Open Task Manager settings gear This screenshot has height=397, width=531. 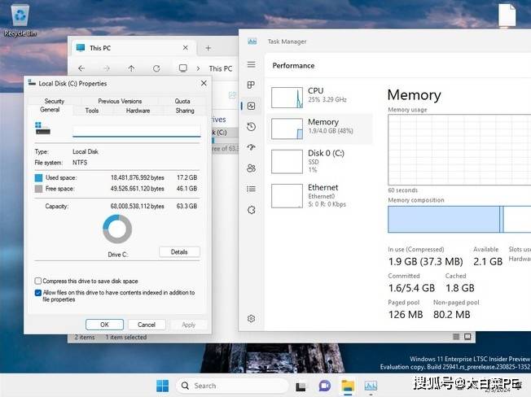(252, 319)
